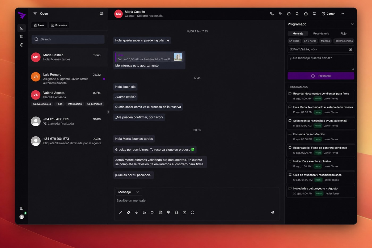
Task: Open the María Castillo conversation in list
Action: click(68, 57)
